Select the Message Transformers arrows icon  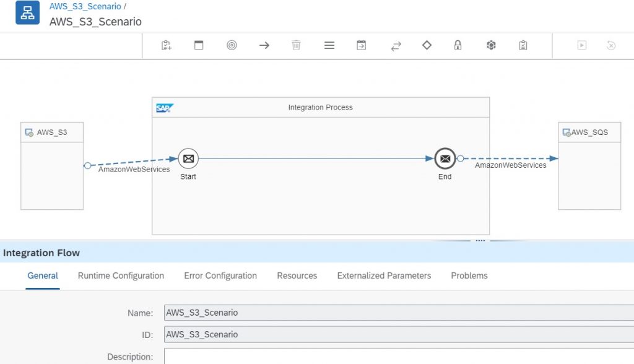[396, 46]
